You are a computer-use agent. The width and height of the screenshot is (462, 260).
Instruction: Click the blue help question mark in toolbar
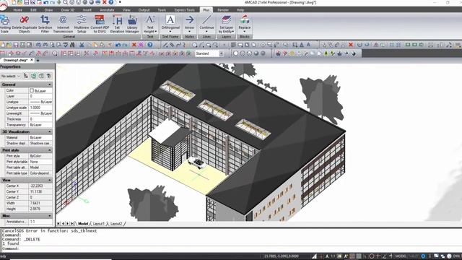pyautogui.click(x=150, y=45)
